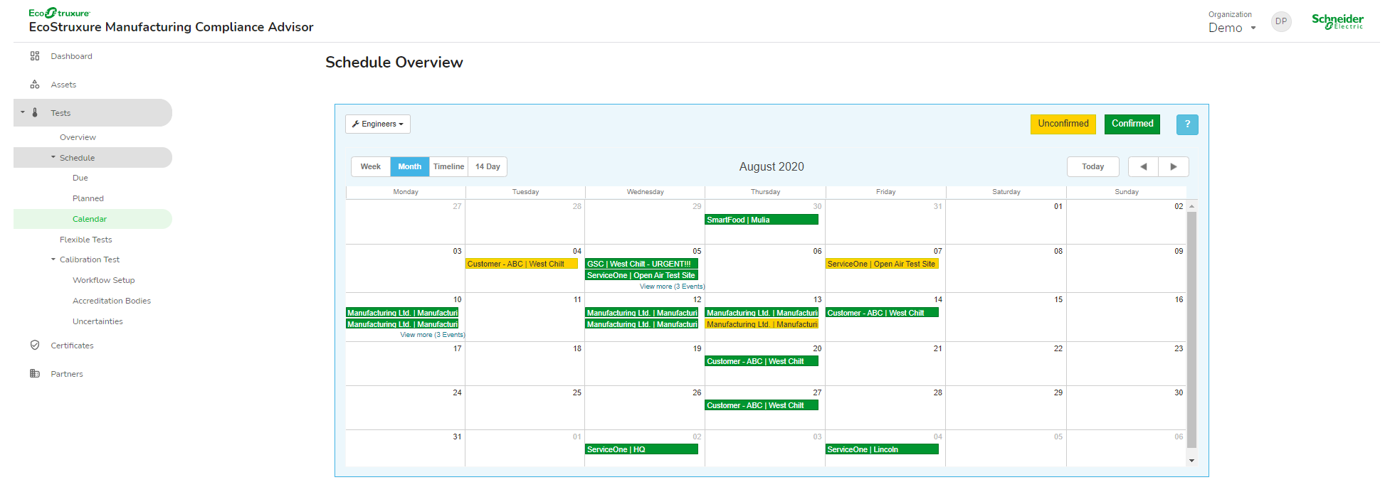1390x487 pixels.
Task: Open the Planned schedule page
Action: pos(88,198)
